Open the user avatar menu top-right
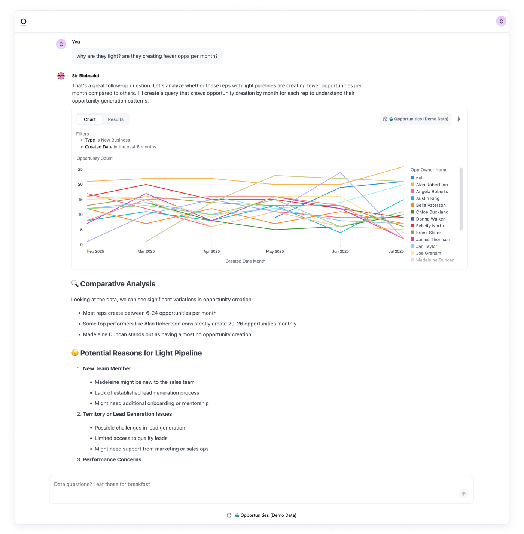Image resolution: width=524 pixels, height=534 pixels. pos(501,21)
